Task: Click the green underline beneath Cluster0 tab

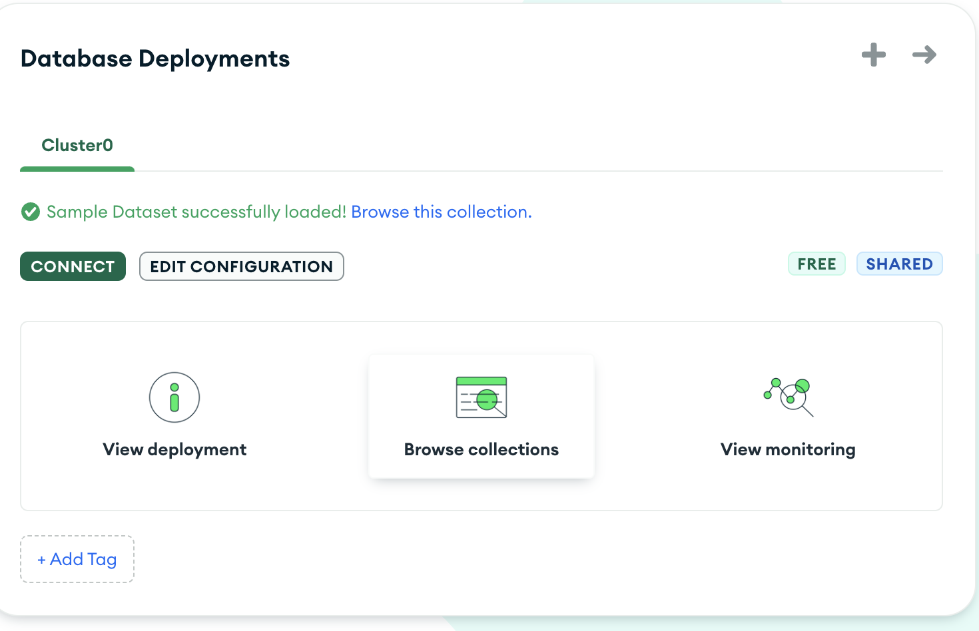Action: click(77, 169)
